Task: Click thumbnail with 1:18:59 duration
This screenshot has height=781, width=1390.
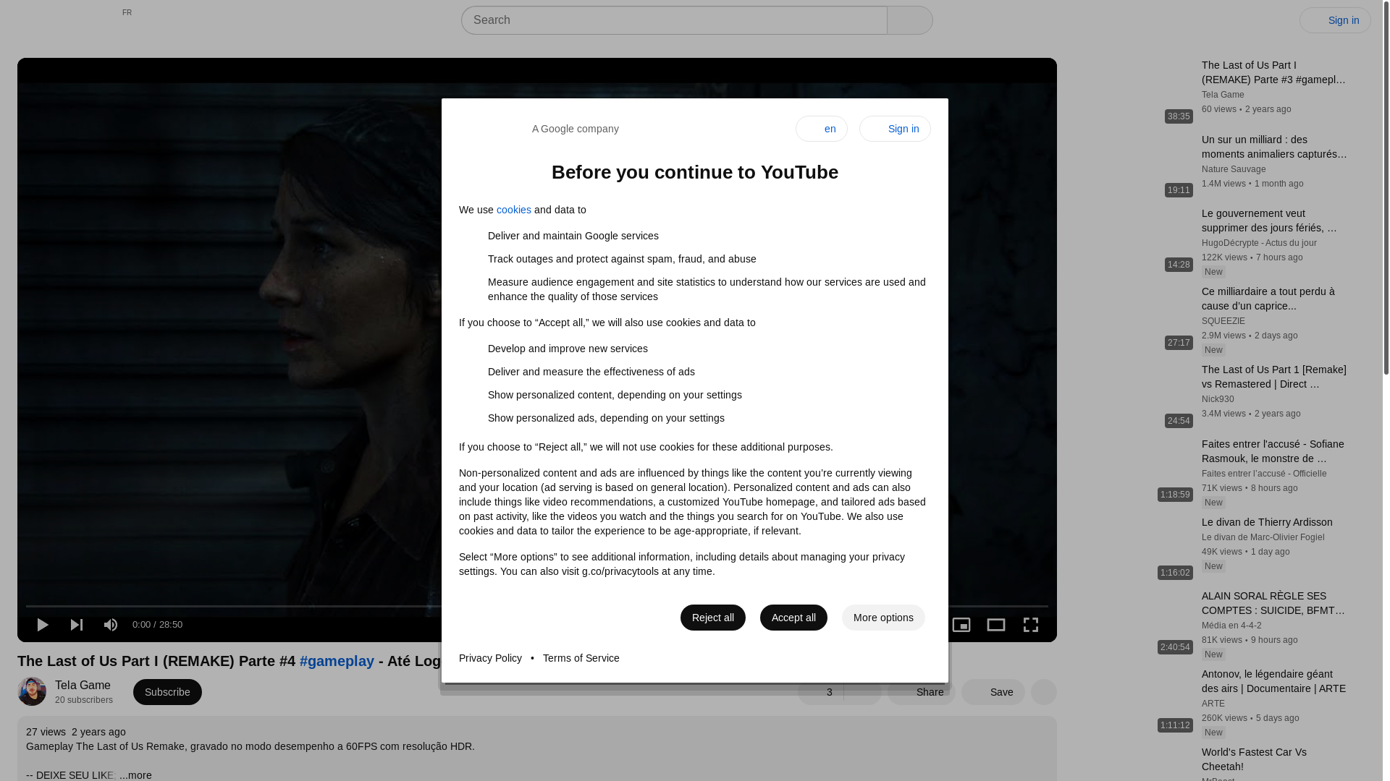Action: click(x=1134, y=470)
